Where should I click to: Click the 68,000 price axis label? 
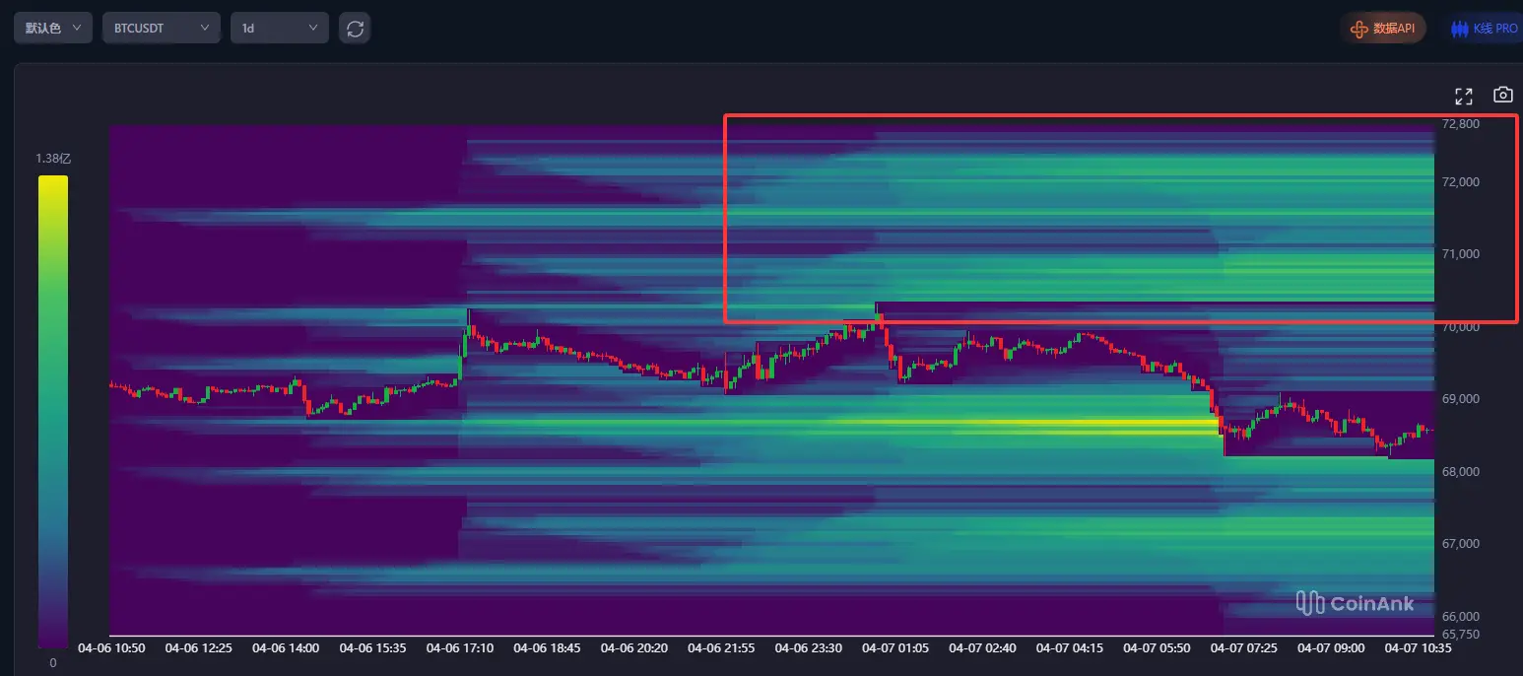point(1460,472)
